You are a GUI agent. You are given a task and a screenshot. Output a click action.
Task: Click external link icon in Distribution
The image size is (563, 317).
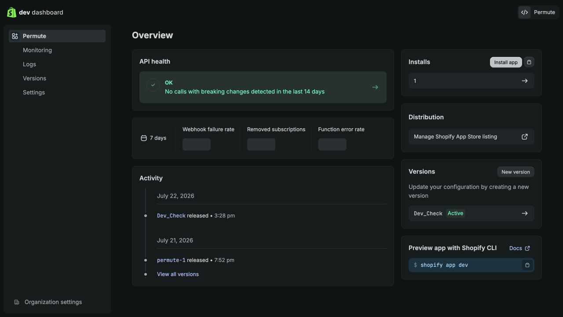tap(525, 136)
